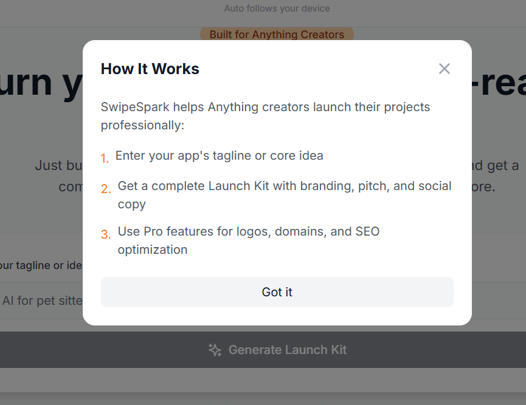Click the Generate Launch Kit button
Image resolution: width=526 pixels, height=405 pixels.
[x=263, y=350]
